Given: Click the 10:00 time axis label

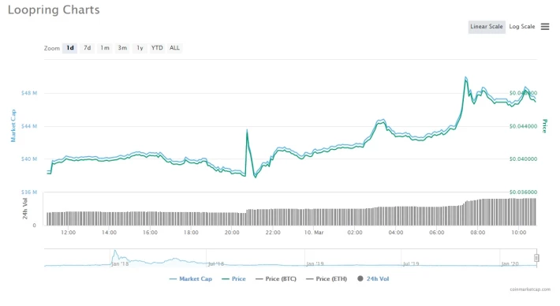Looking at the screenshot, I should click(518, 233).
